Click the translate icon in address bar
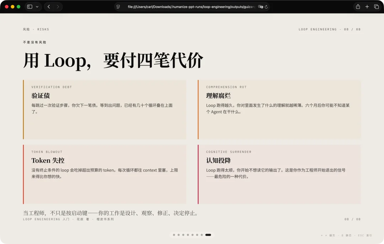This screenshot has height=244, width=384. pyautogui.click(x=261, y=7)
